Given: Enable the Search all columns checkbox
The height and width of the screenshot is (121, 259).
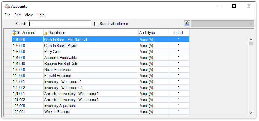Looking at the screenshot, I should (x=96, y=24).
